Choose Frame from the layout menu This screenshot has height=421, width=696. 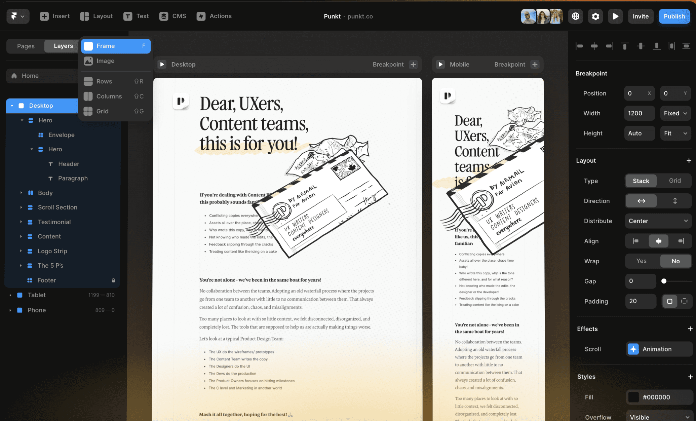coord(116,46)
